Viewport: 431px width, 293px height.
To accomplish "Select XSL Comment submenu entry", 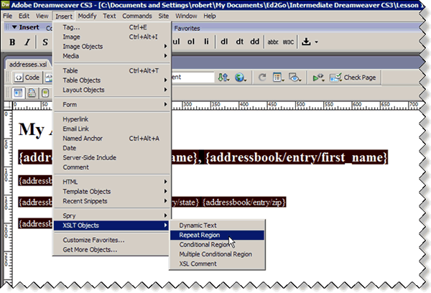I will tap(217, 264).
